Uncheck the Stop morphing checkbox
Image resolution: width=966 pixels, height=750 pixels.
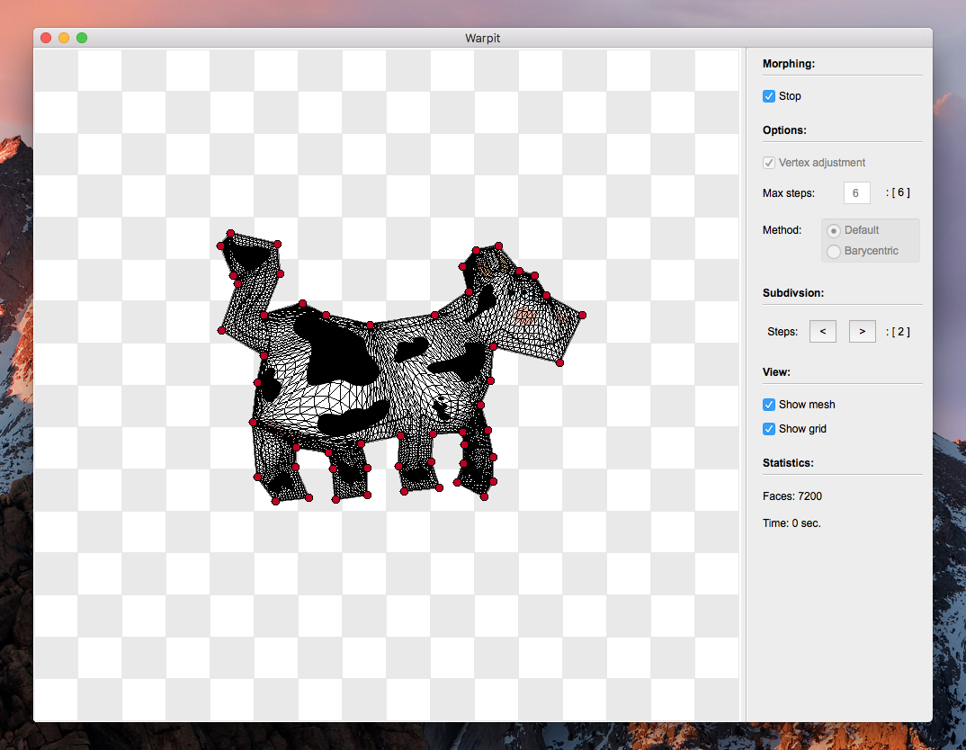pos(769,96)
